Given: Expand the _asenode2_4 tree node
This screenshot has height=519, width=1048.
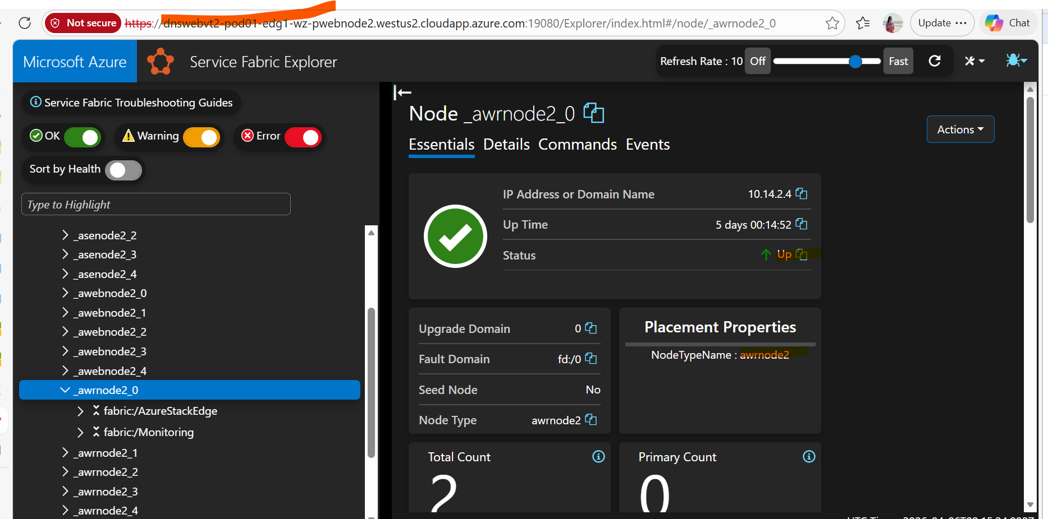Looking at the screenshot, I should coord(65,274).
